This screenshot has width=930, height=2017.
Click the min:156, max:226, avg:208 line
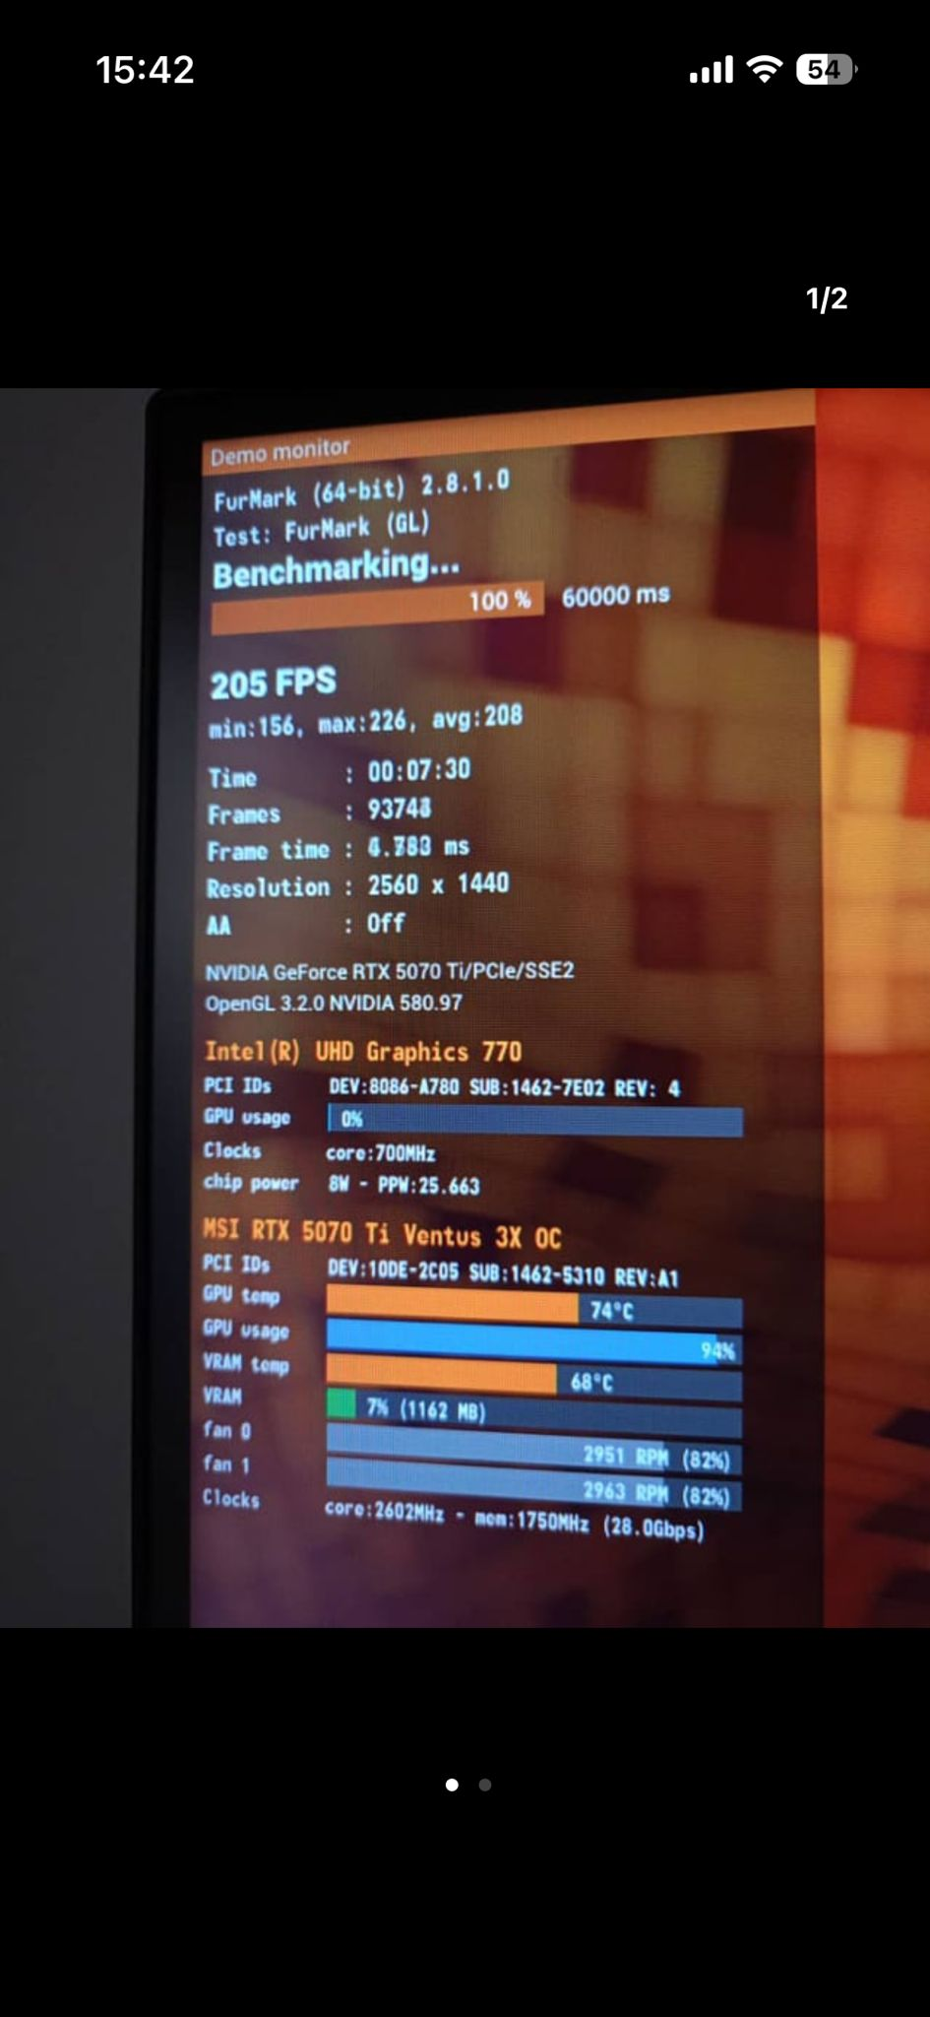pos(365,722)
